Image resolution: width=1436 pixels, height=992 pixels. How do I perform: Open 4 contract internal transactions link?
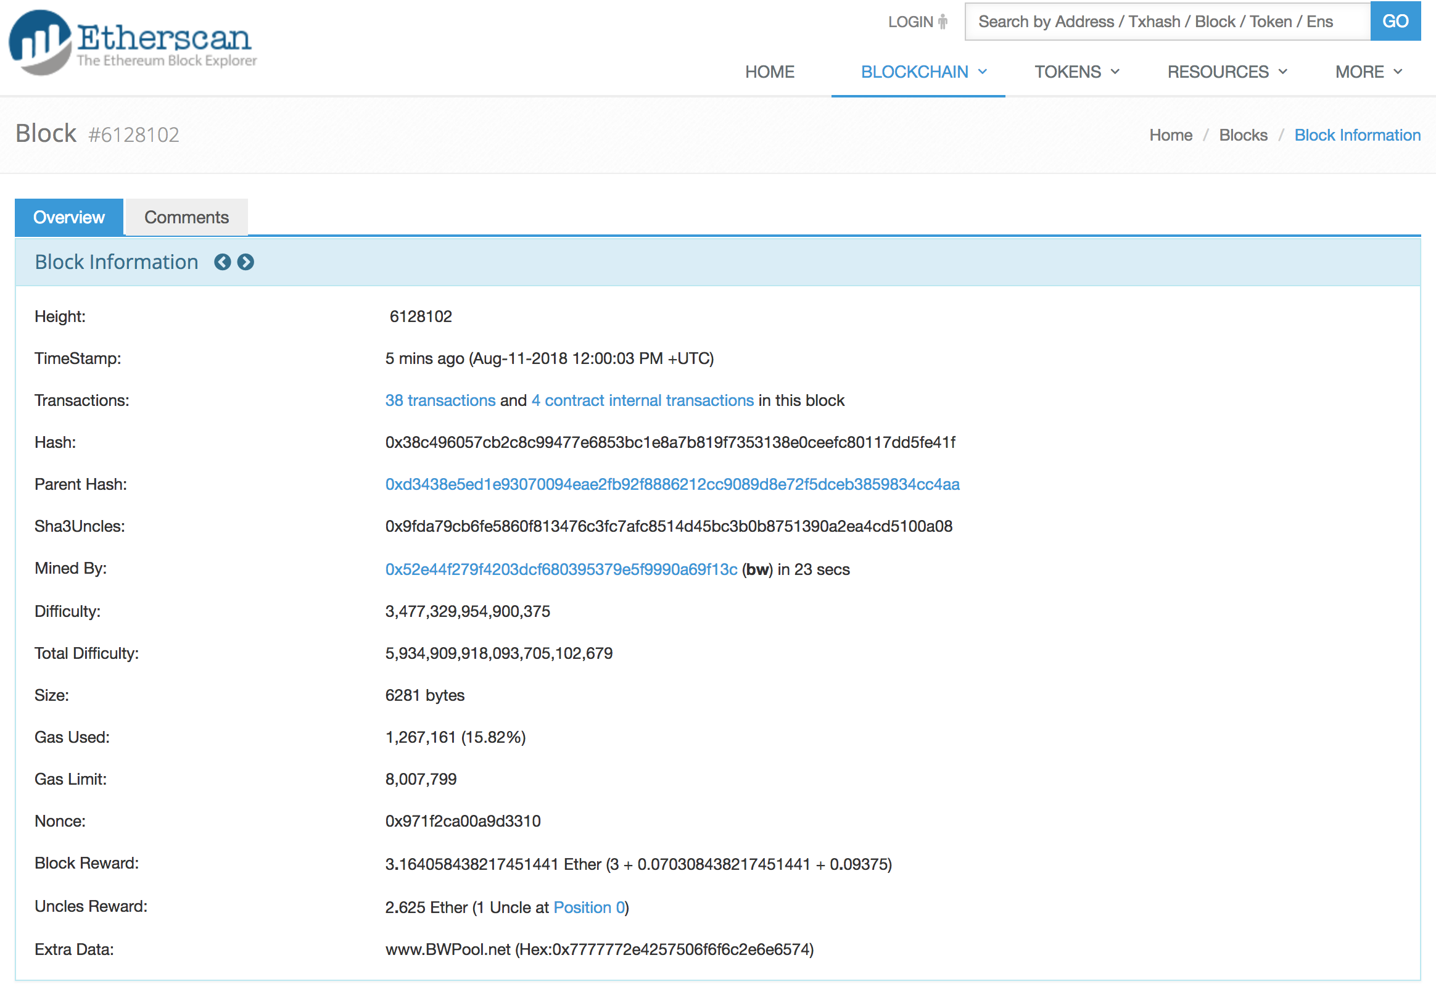(x=643, y=400)
